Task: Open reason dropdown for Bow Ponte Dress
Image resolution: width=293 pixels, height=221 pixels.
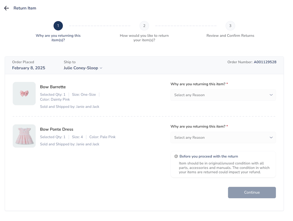Action: 223,137
